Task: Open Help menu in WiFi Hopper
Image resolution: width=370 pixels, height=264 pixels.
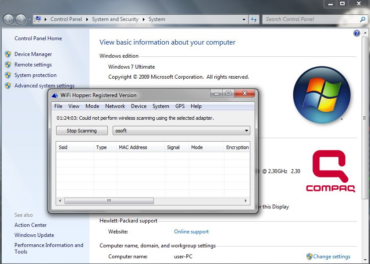Action: (x=196, y=106)
